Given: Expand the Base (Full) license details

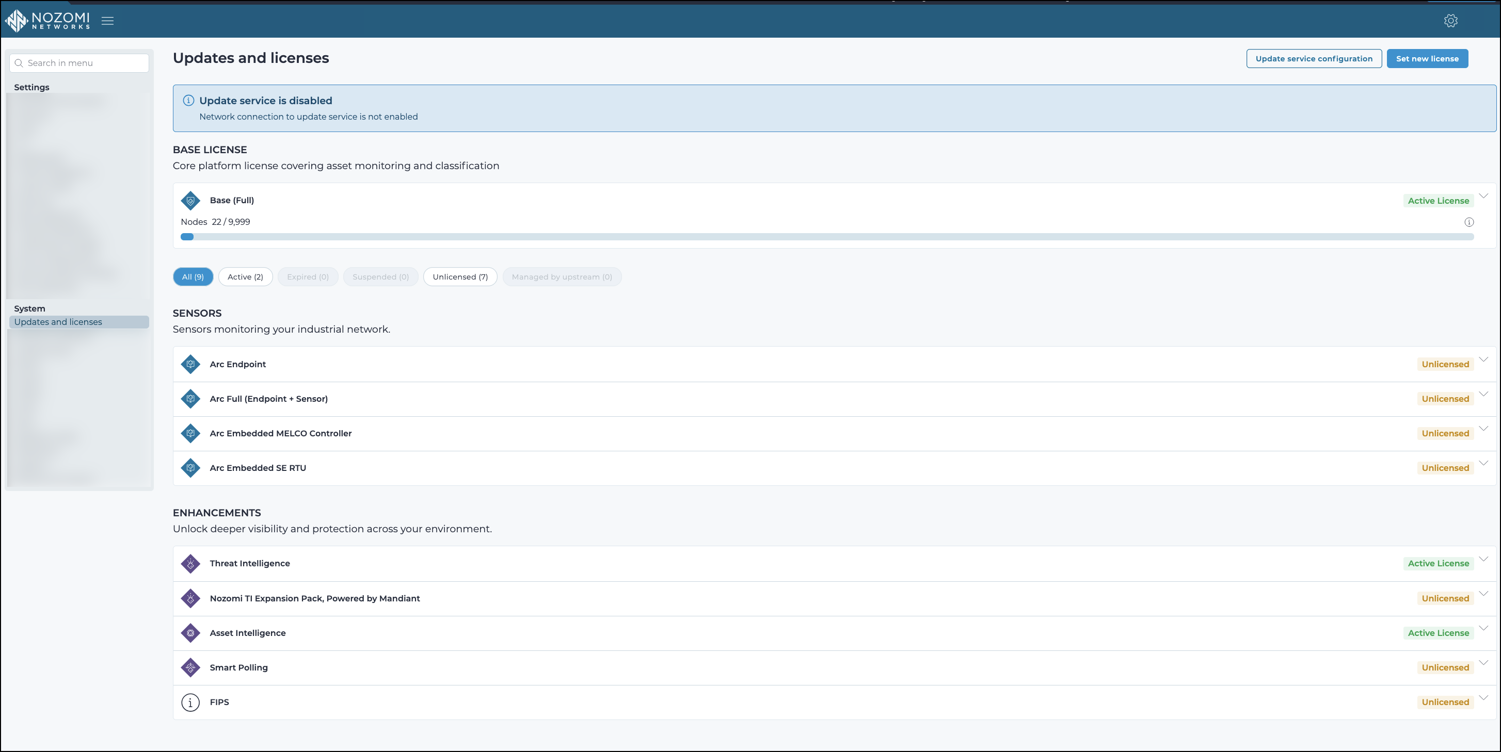Looking at the screenshot, I should point(1483,195).
